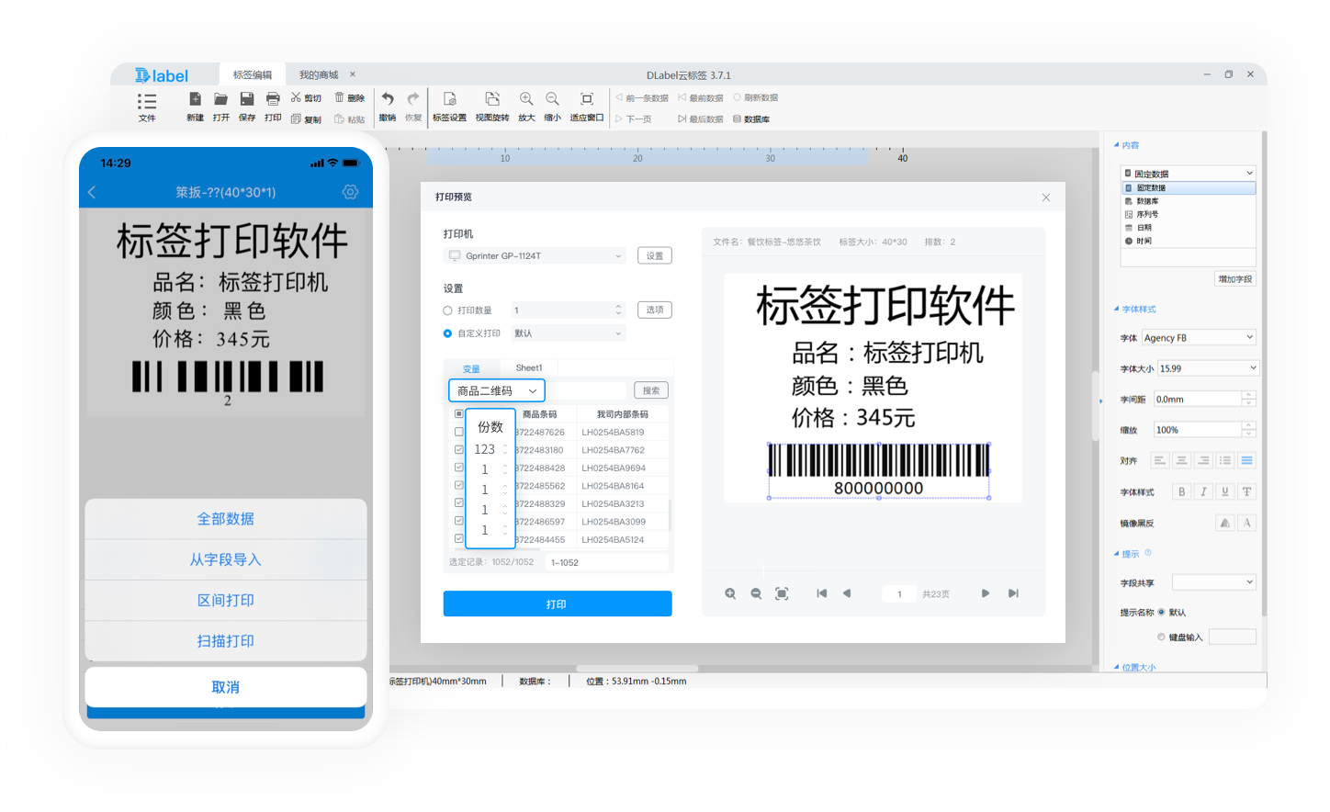Select align left in 对齐 row
Viewport: 1330px width, 812px height.
(x=1159, y=460)
